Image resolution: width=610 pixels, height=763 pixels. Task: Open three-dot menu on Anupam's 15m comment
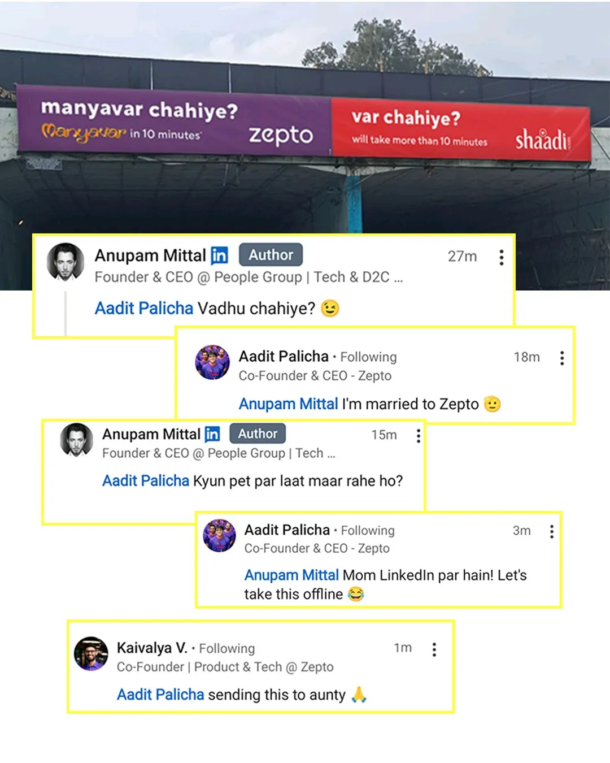[418, 435]
